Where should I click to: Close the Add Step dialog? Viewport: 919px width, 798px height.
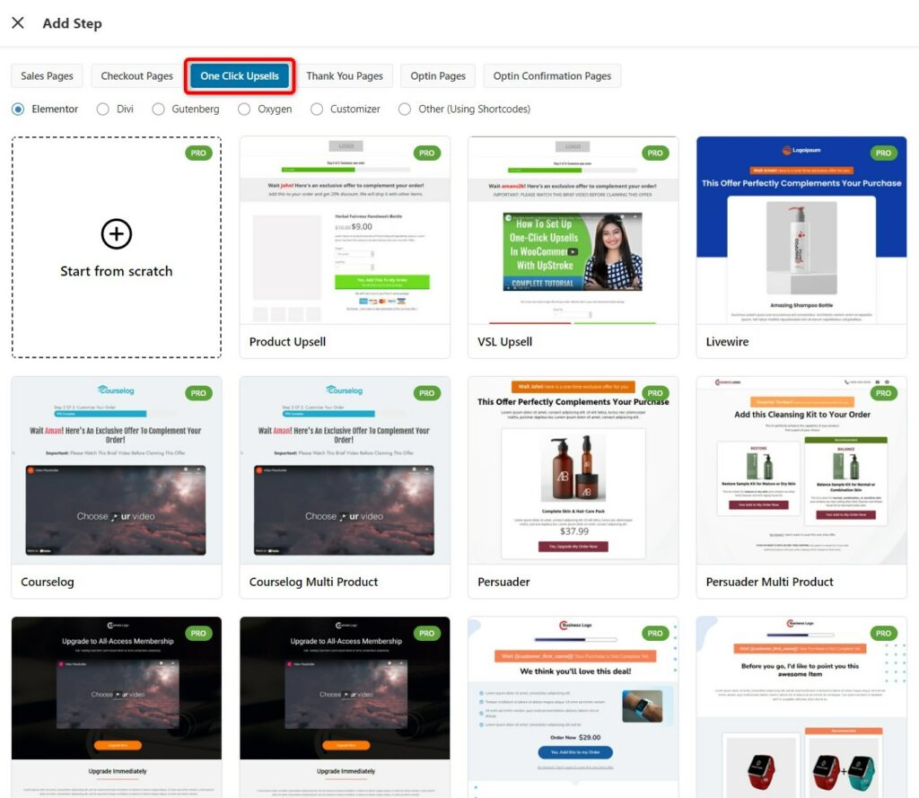(x=18, y=22)
